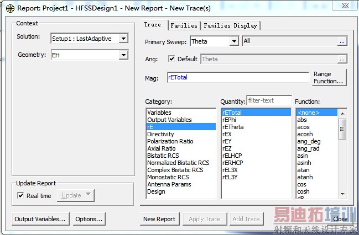This screenshot has height=235, width=359.
Task: Select rELHCP in the Quantity list
Action: 256,156
